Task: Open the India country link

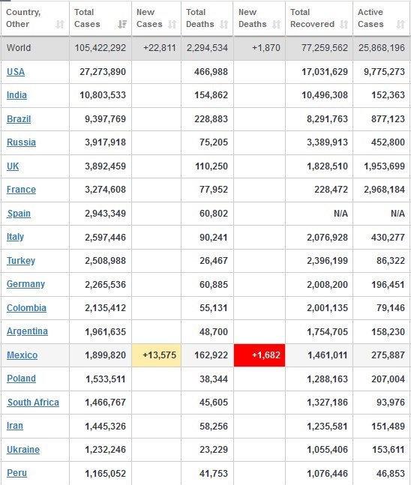Action: pos(16,95)
